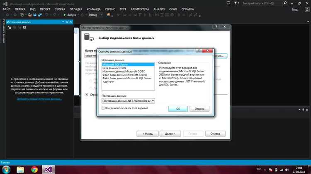This screenshot has height=174, width=311.
Task: Enable 'Всегда использовать этот вариант' checkbox
Action: click(104, 108)
